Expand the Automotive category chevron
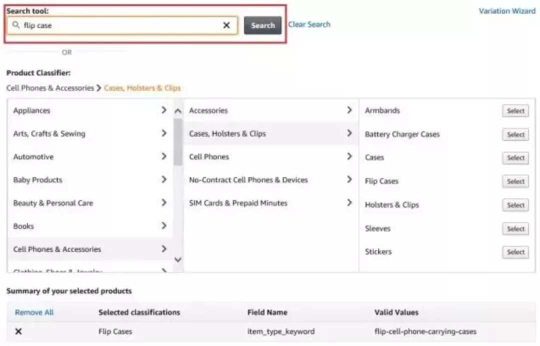This screenshot has width=540, height=346. pyautogui.click(x=163, y=156)
